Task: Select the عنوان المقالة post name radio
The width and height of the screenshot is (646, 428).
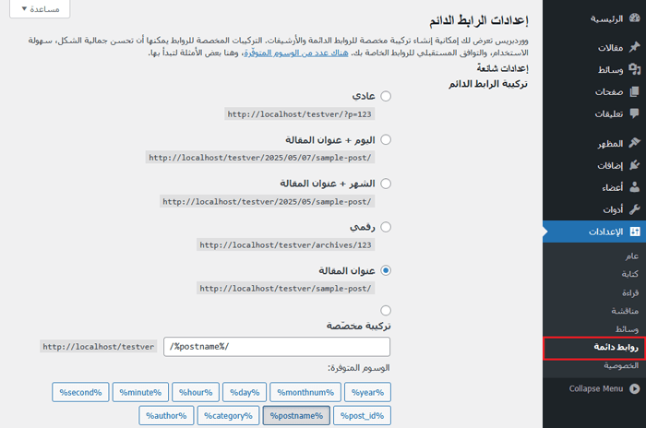Action: coord(386,270)
